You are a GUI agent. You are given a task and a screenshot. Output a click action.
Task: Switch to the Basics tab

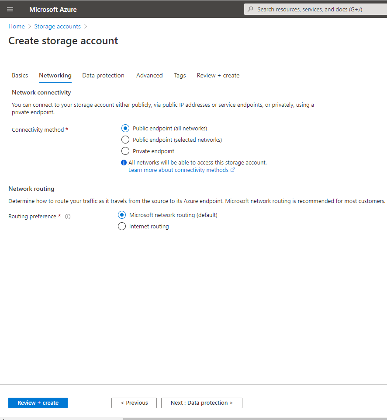coord(20,75)
